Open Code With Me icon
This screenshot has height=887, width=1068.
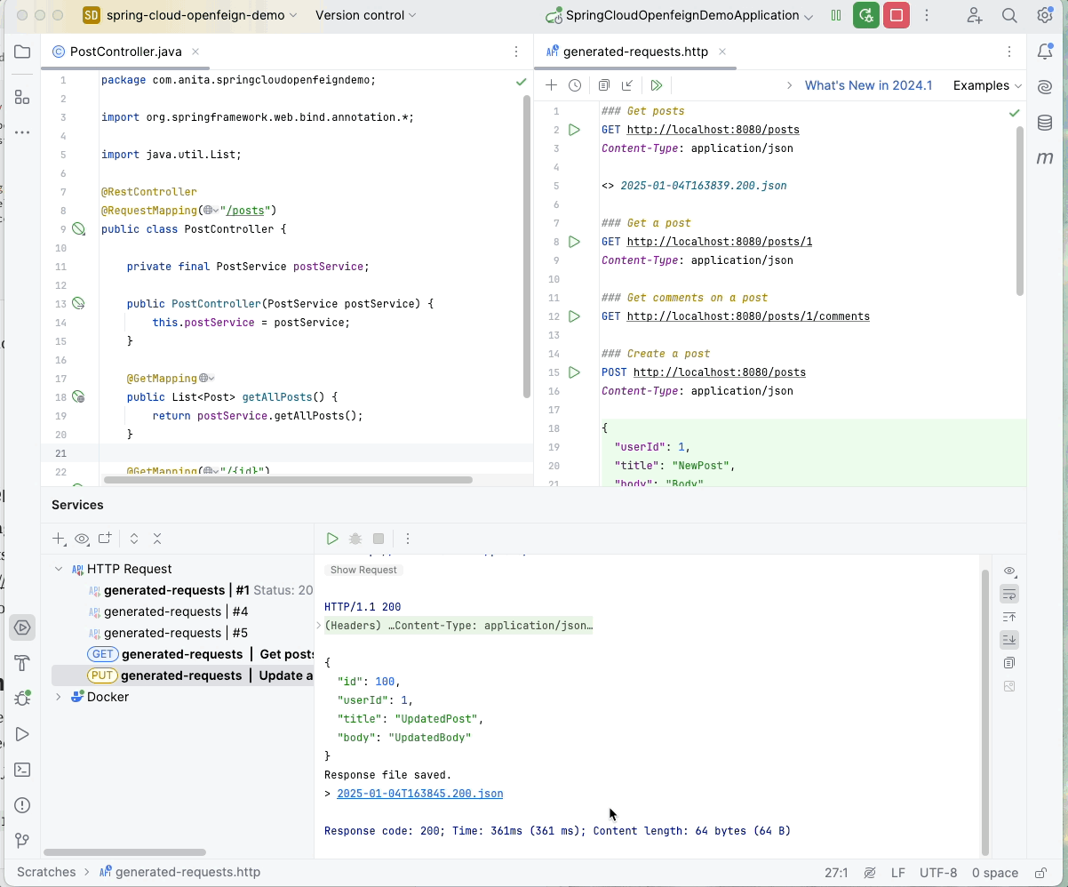tap(975, 15)
